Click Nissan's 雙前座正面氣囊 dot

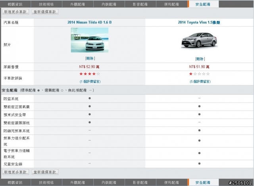tap(90, 106)
